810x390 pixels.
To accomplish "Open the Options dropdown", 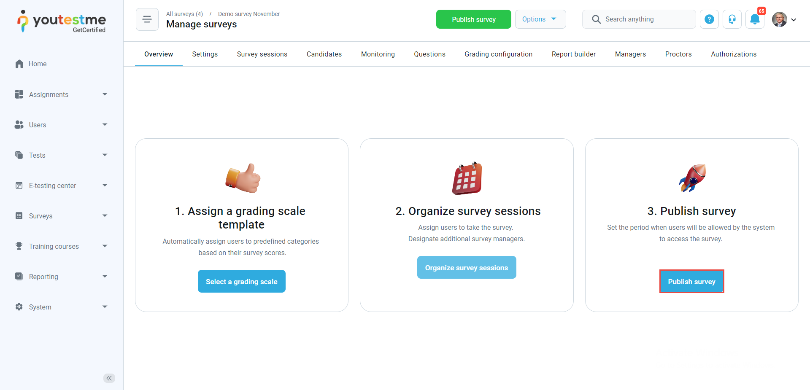I will [x=540, y=19].
